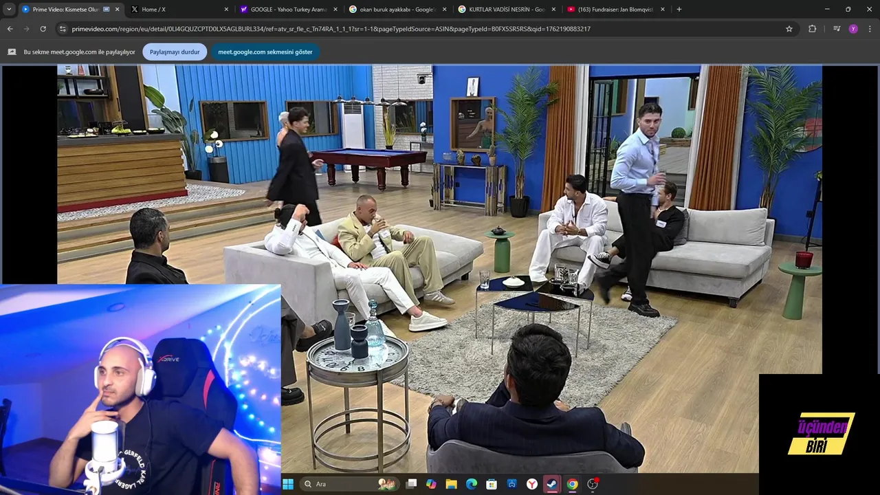Open Steam from the taskbar

click(x=552, y=484)
